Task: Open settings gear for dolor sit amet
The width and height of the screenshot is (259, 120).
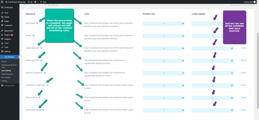Action: coord(40,98)
